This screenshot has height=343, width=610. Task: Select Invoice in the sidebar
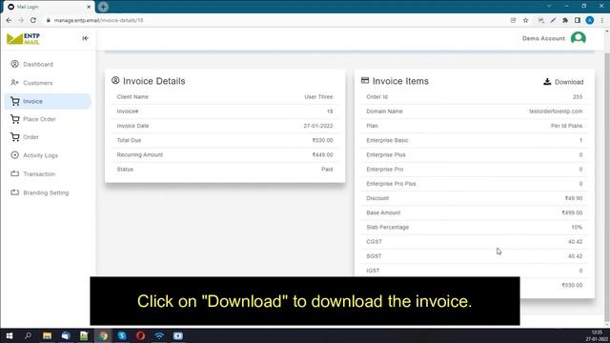point(48,101)
